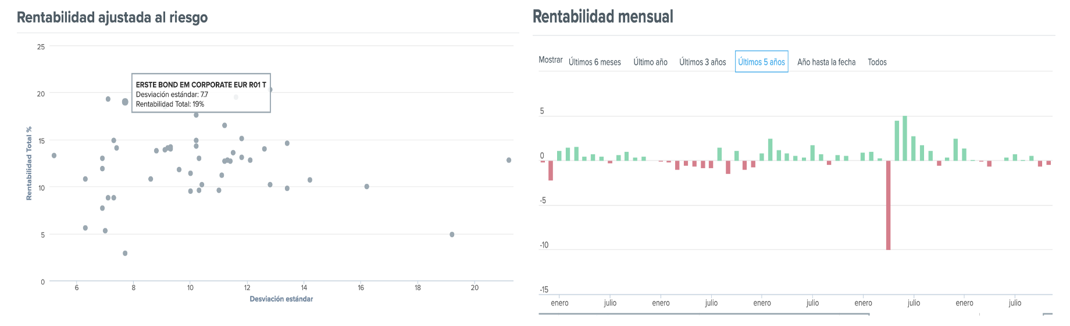Click the 'Rentabilidad ajustada al riesgo' heading
Viewport: 1070px width, 326px height.
tap(112, 17)
